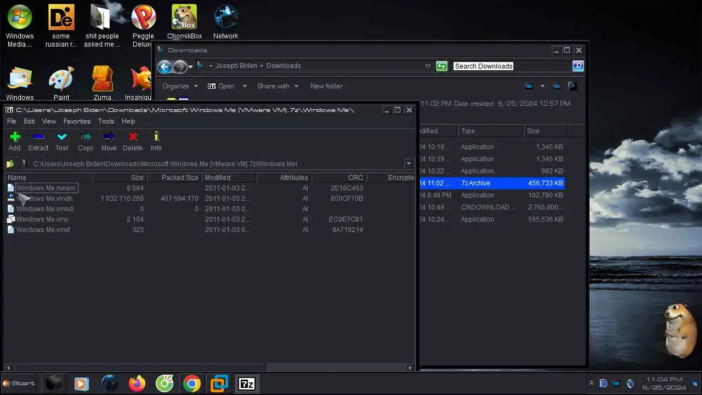This screenshot has height=395, width=702.
Task: Select the Zuma desktop icon
Action: point(102,83)
